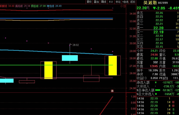The height and width of the screenshot is (115, 179).
Task: Click the PE(动) label
Action: (163, 78)
